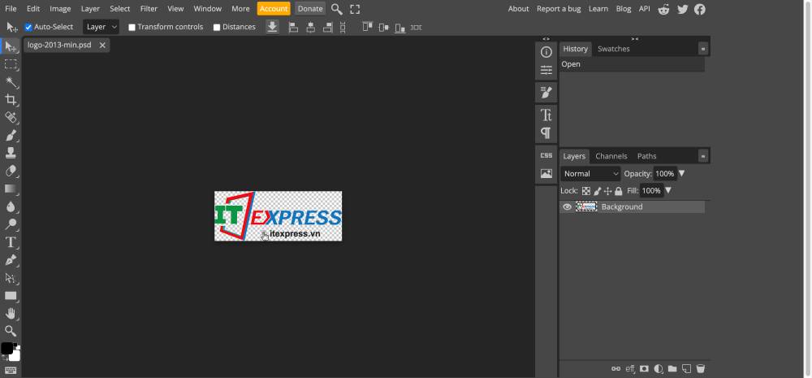Click the Account button
The width and height of the screenshot is (812, 378).
[274, 9]
